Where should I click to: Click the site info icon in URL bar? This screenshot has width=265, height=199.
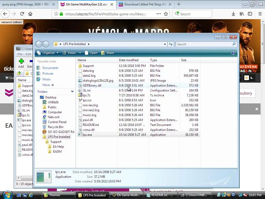click(56, 14)
